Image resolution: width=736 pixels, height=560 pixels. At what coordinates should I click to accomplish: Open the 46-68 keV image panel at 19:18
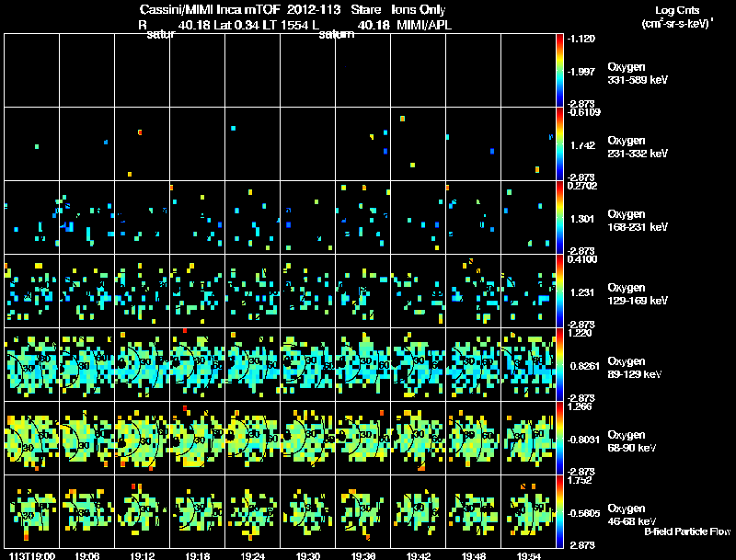(198, 511)
